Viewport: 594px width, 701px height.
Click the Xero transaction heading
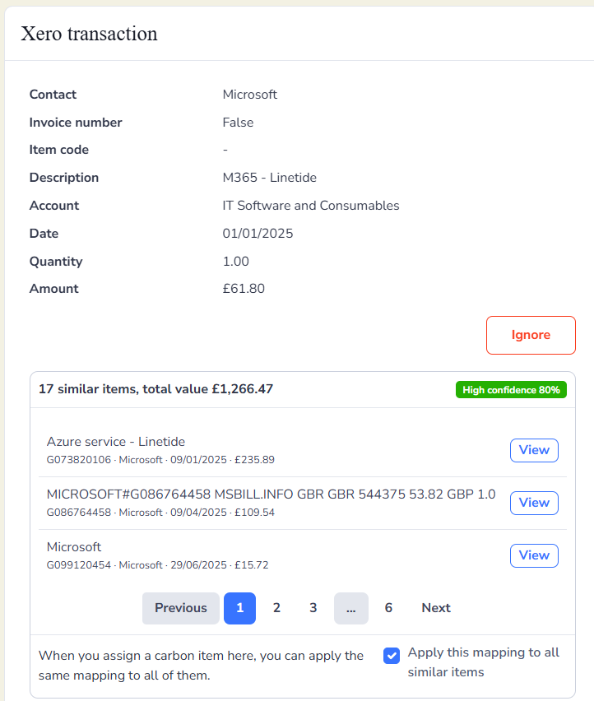click(x=89, y=34)
